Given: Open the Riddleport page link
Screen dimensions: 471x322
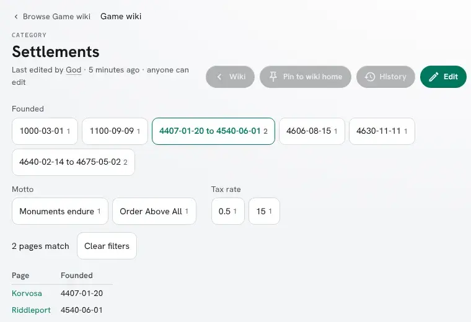Looking at the screenshot, I should 31,310.
